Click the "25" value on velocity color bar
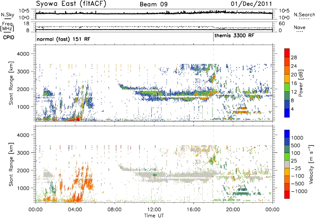Image resolution: width=315 pixels, height=218 pixels. [x=294, y=161]
